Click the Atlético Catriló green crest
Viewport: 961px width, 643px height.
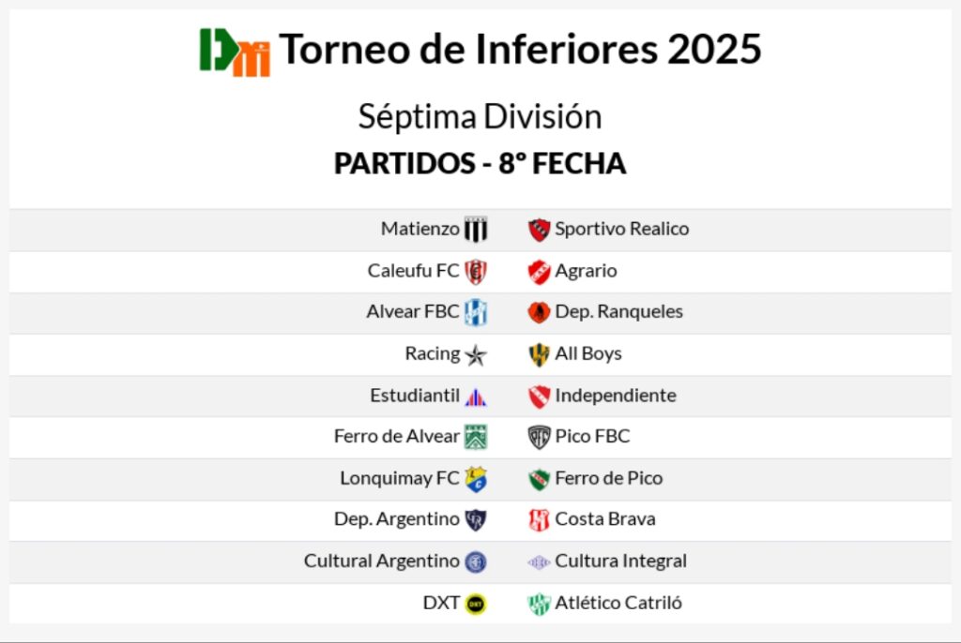(x=539, y=604)
